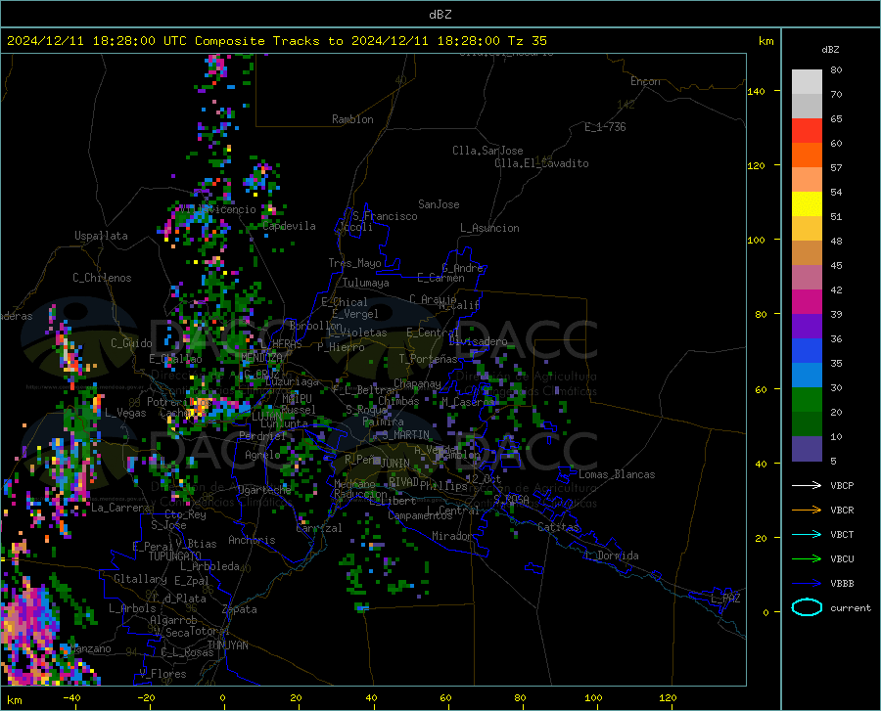
Task: Click the Uspallata town label
Action: tap(101, 236)
